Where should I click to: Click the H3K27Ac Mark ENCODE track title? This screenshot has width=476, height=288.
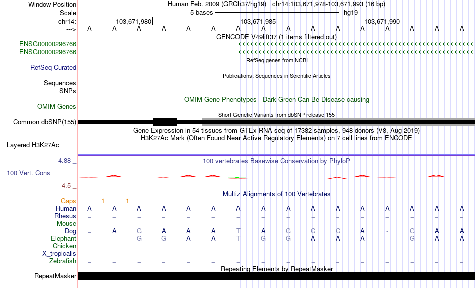pyautogui.click(x=276, y=138)
